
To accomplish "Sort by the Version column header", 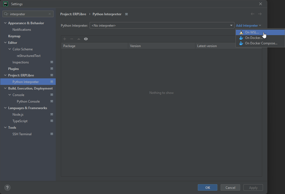I will [162, 46].
